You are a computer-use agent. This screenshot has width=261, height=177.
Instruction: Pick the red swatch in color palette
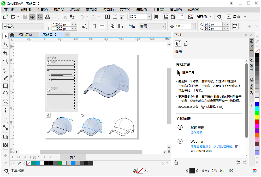(257, 122)
